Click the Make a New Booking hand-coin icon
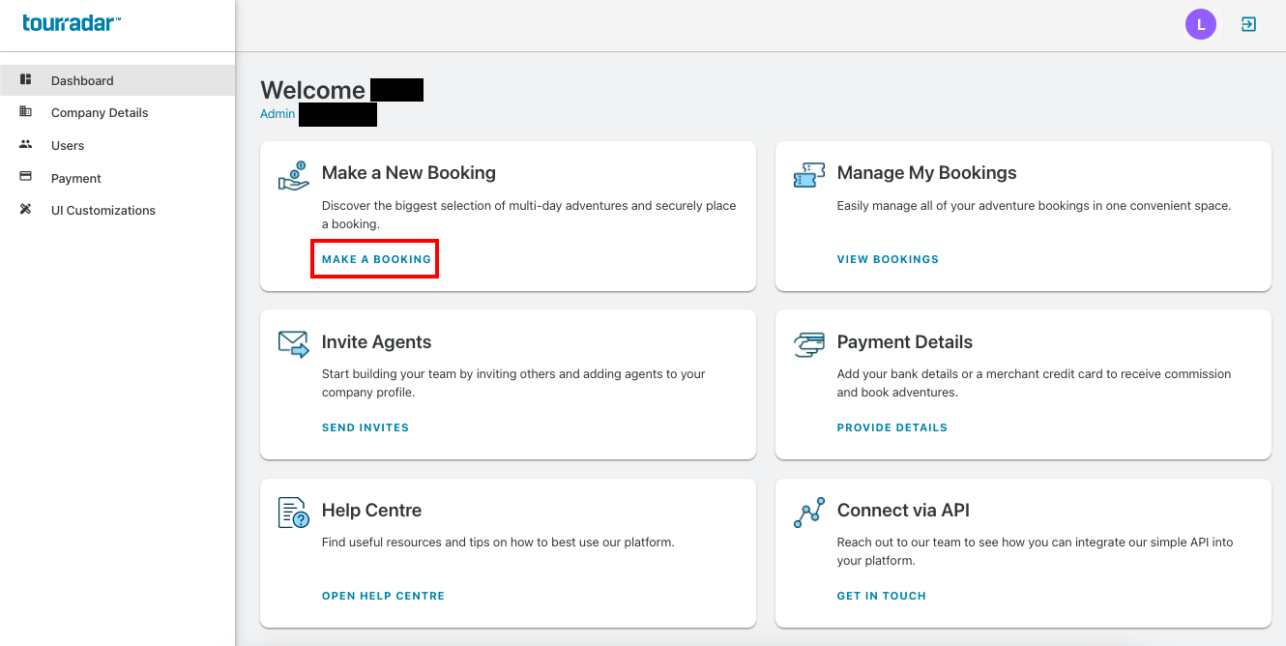The width and height of the screenshot is (1286, 646). [x=293, y=176]
